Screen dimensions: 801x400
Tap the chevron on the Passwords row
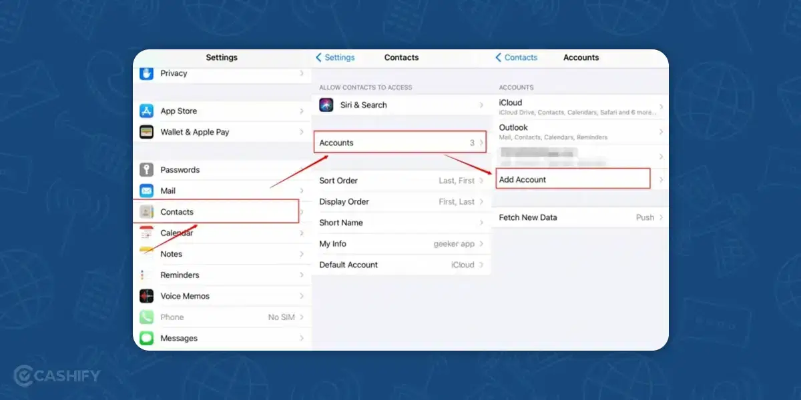coord(302,170)
